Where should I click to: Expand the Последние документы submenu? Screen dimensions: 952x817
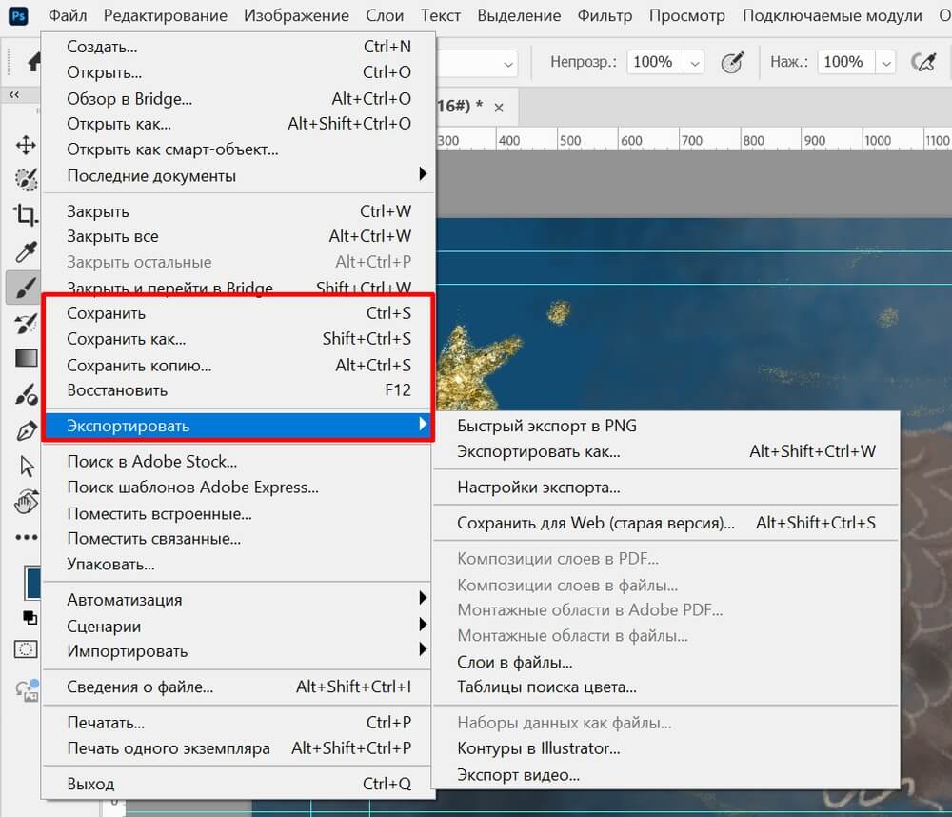[x=423, y=175]
